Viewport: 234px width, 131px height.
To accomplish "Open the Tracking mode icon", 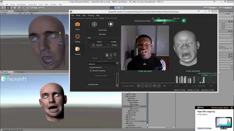I will pos(78,49).
